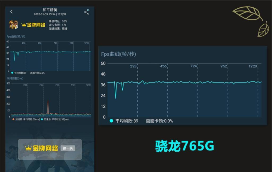Viewport: 272px width, 172px height.
Task: Click the 加速效果: 很好 stat
Action: tap(58, 29)
